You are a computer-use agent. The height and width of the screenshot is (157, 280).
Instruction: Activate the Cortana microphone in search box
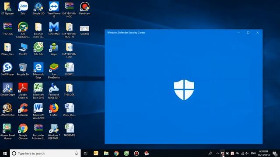[x=77, y=153]
